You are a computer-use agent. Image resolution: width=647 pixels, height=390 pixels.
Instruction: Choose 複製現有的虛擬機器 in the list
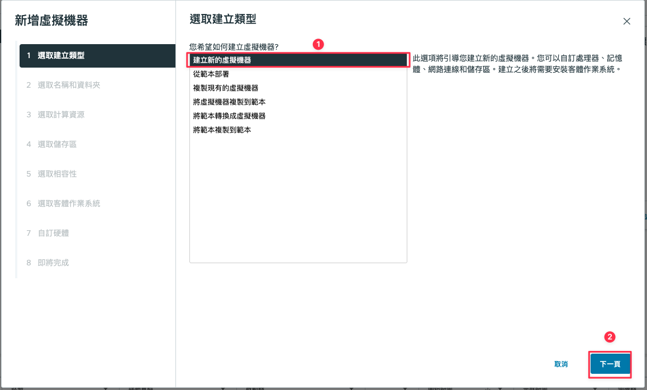tap(298, 88)
